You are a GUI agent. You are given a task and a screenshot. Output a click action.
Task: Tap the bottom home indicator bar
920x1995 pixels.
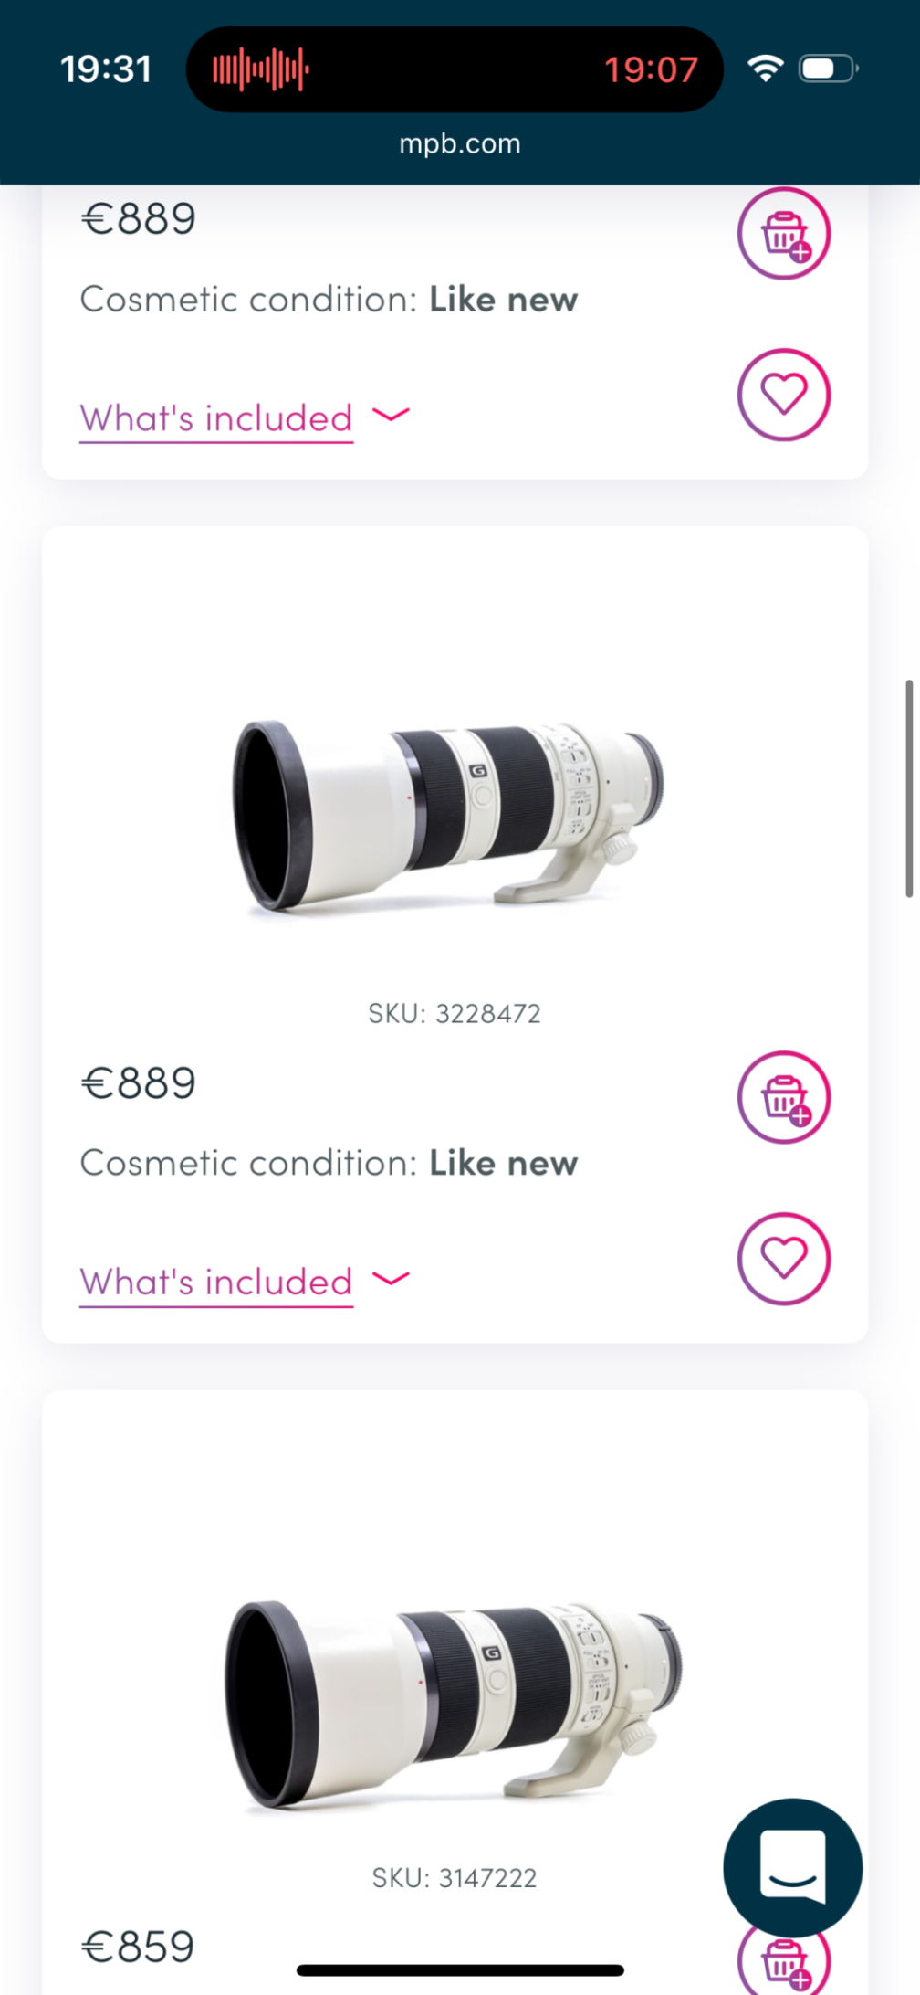[x=460, y=1970]
